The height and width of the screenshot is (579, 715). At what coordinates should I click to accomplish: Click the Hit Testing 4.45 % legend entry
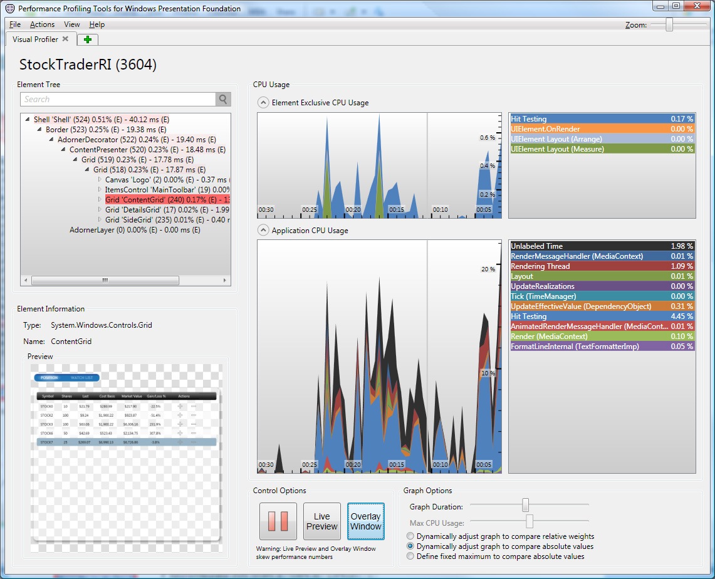pyautogui.click(x=602, y=316)
